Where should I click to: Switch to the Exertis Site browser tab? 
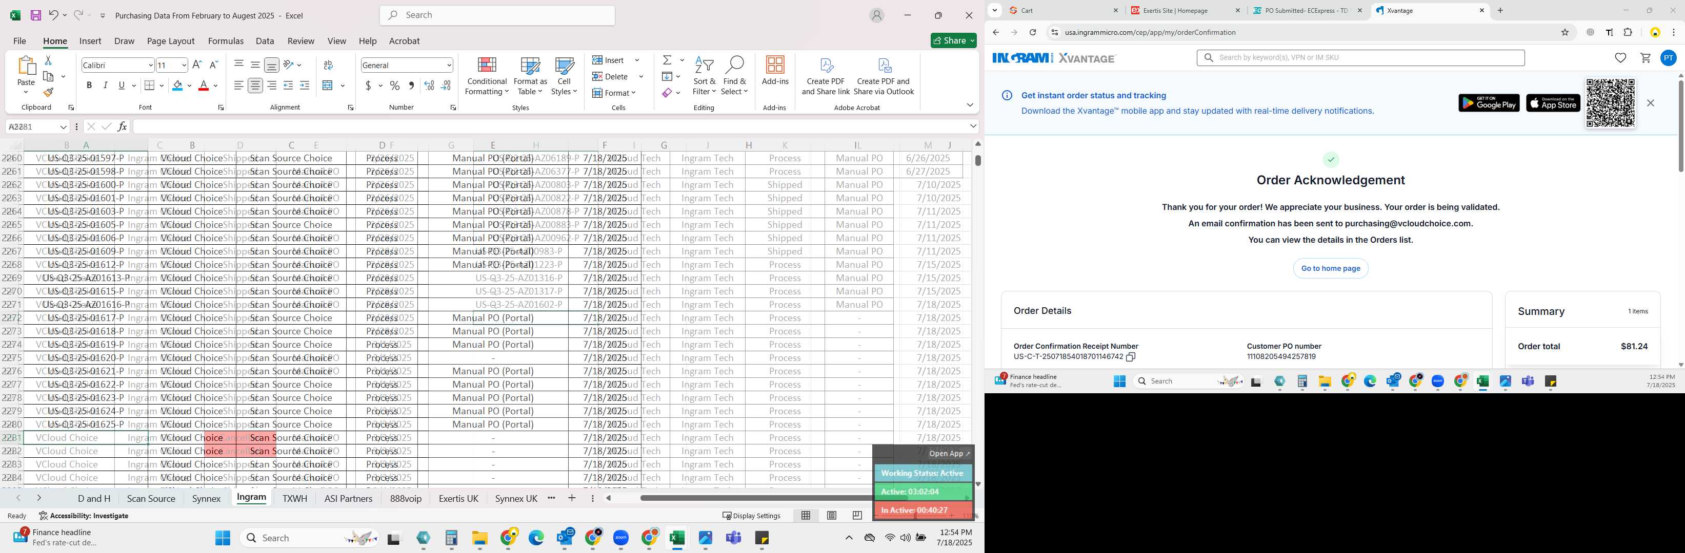click(1185, 10)
